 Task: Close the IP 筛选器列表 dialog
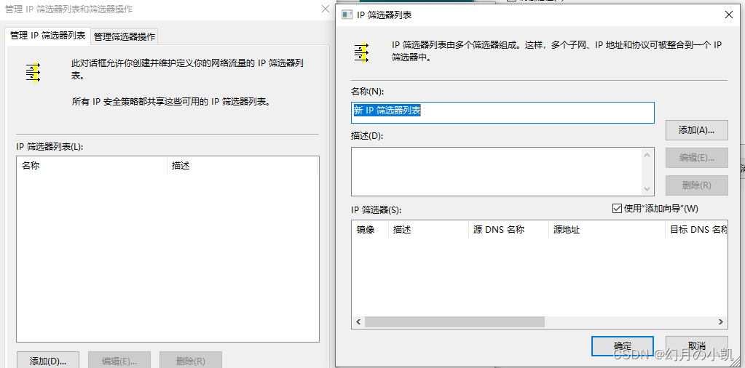pos(729,15)
